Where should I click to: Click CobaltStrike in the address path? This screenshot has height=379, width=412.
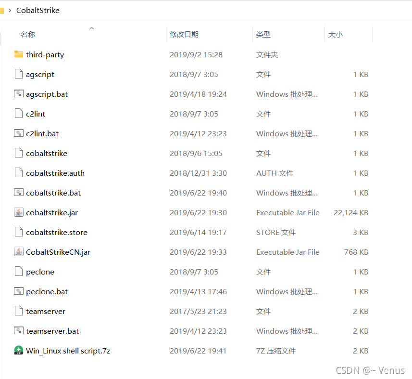tap(38, 10)
